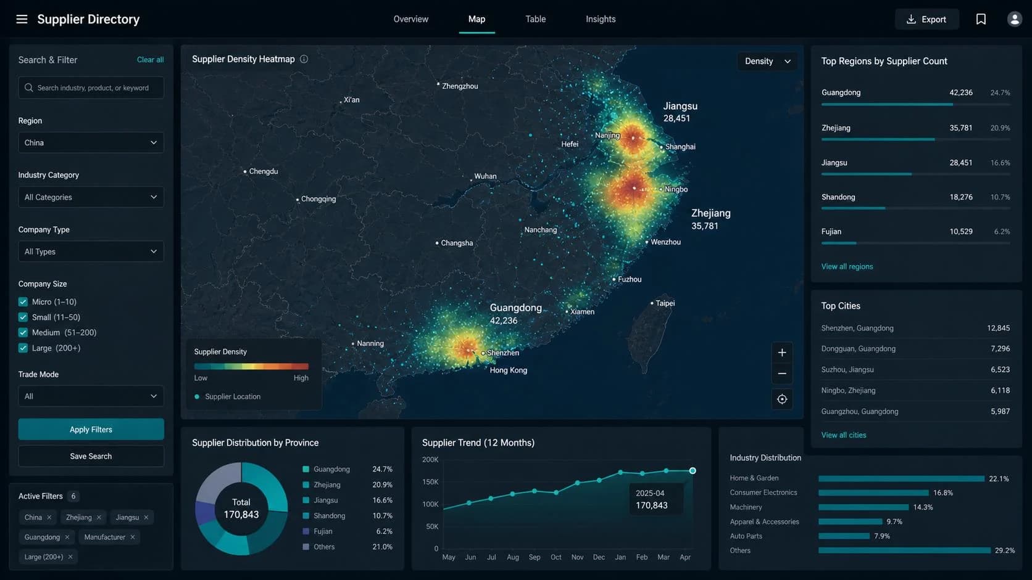Viewport: 1032px width, 580px height.
Task: Select Suzhou, Jiangsu city row
Action: pyautogui.click(x=915, y=370)
